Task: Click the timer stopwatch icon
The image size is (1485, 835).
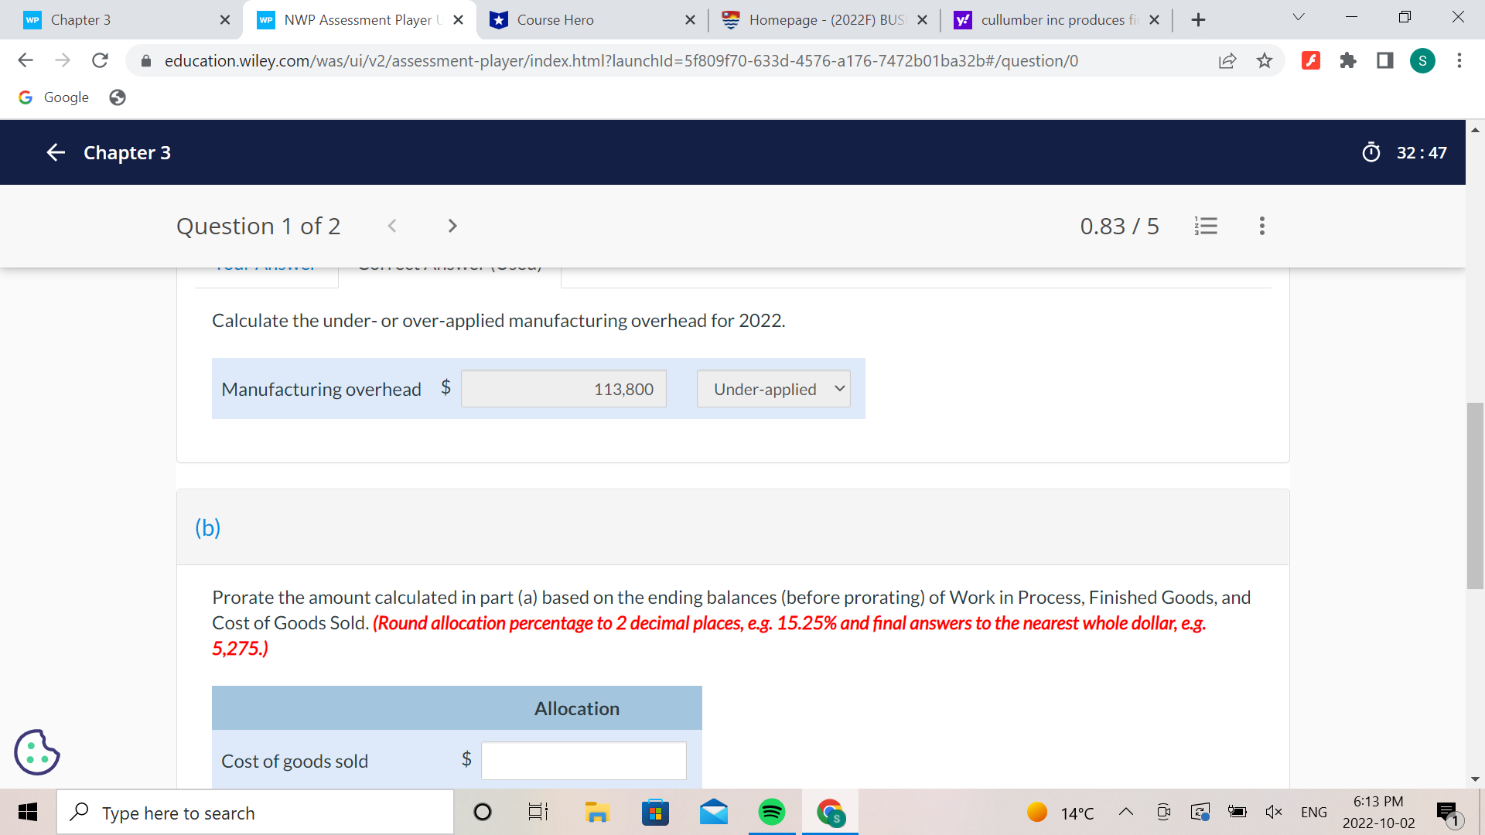Action: pyautogui.click(x=1371, y=152)
